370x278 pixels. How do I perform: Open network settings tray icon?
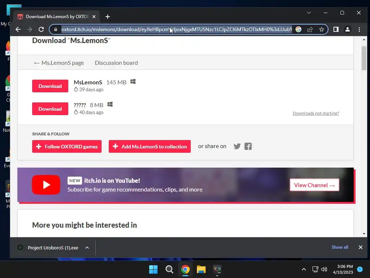315,269
